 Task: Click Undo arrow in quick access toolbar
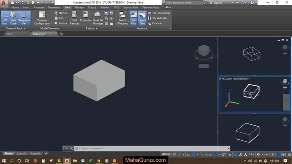(x=38, y=2)
